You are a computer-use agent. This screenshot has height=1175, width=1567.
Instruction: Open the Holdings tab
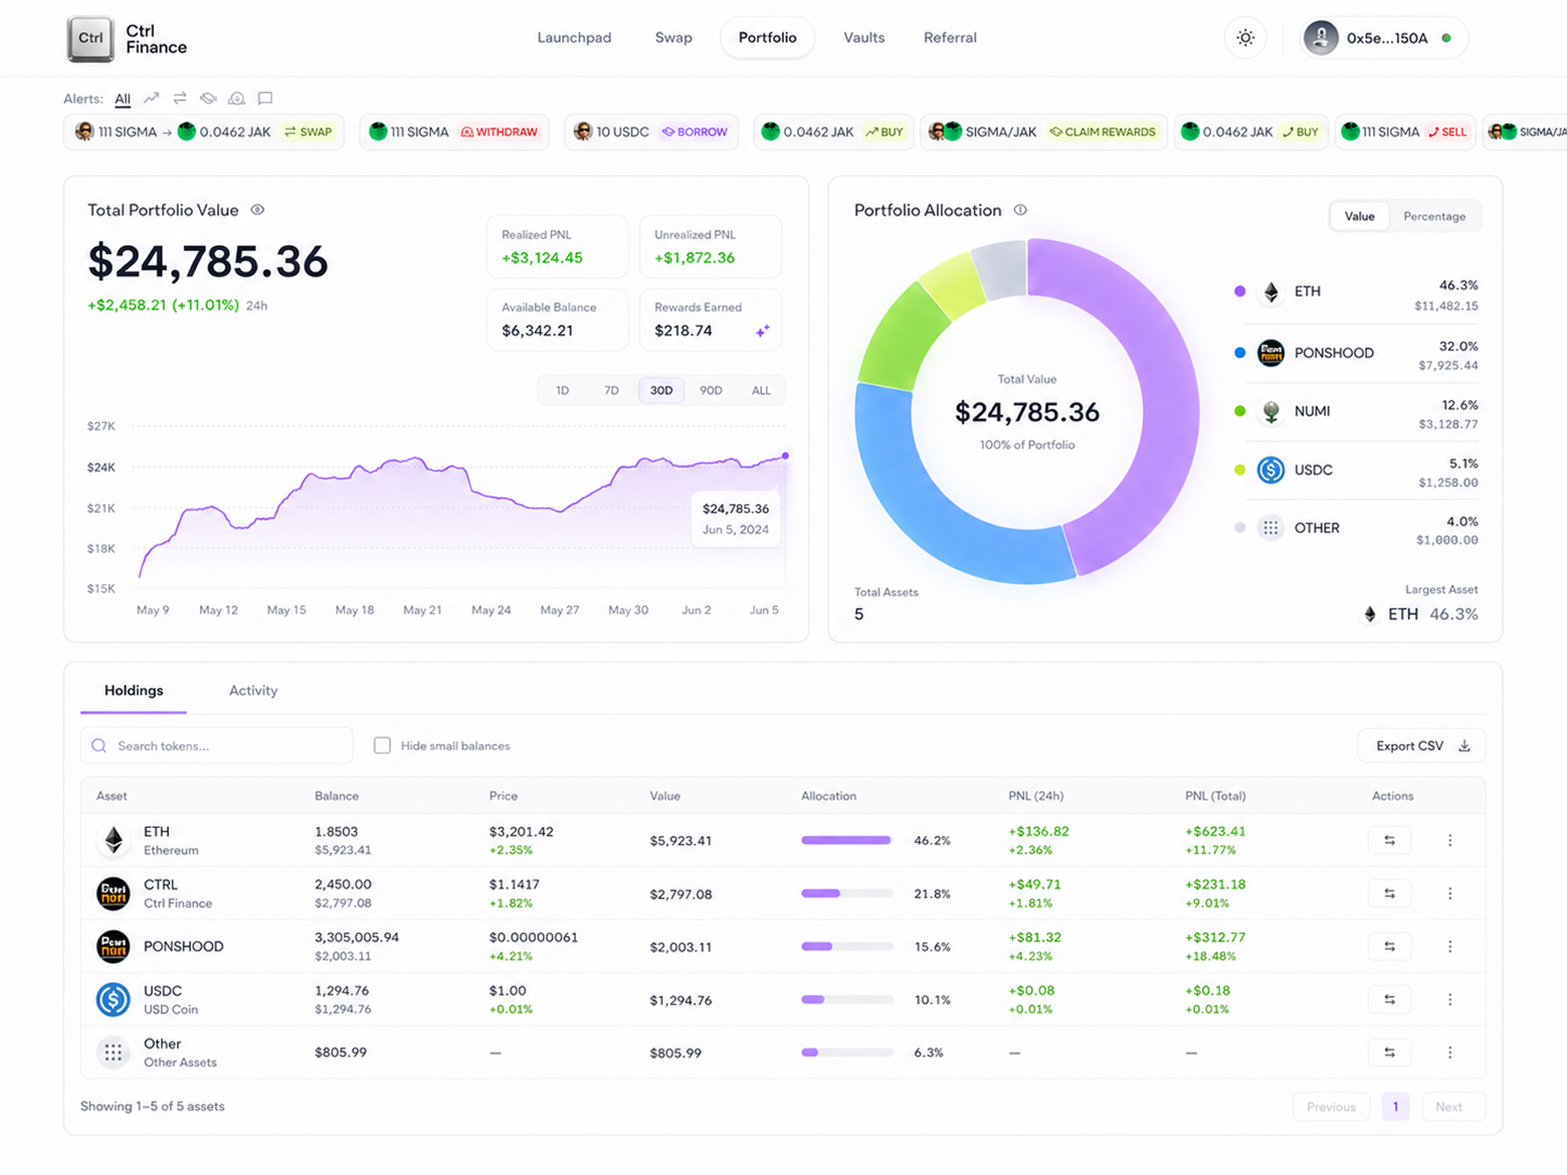pyautogui.click(x=134, y=691)
